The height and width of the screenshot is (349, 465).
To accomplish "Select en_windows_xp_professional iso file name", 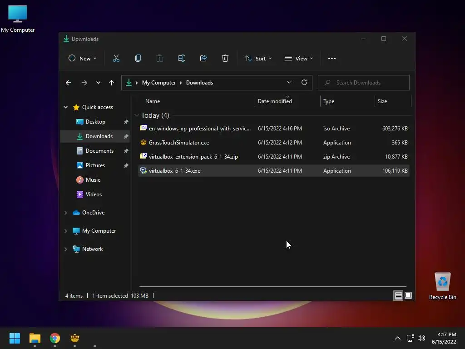I will coord(200,129).
